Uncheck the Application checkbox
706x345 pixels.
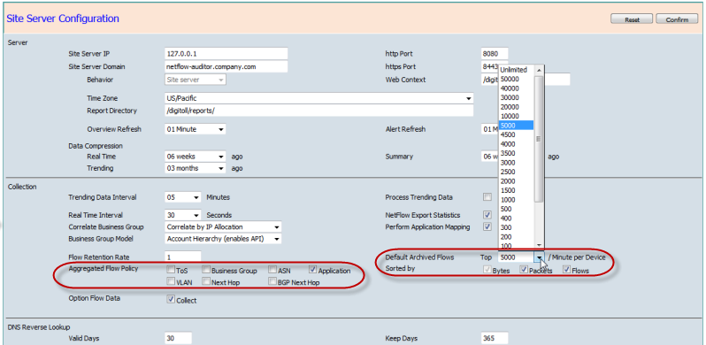(x=313, y=270)
